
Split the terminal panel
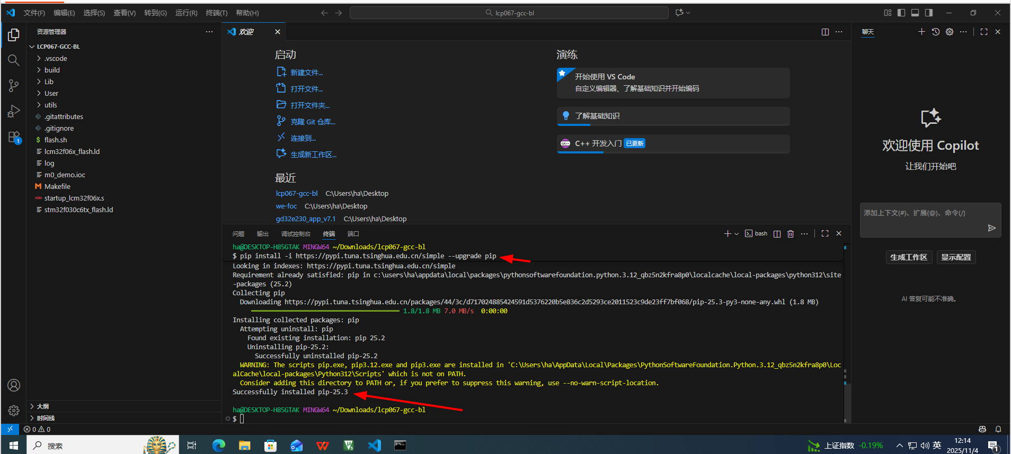[x=777, y=234]
